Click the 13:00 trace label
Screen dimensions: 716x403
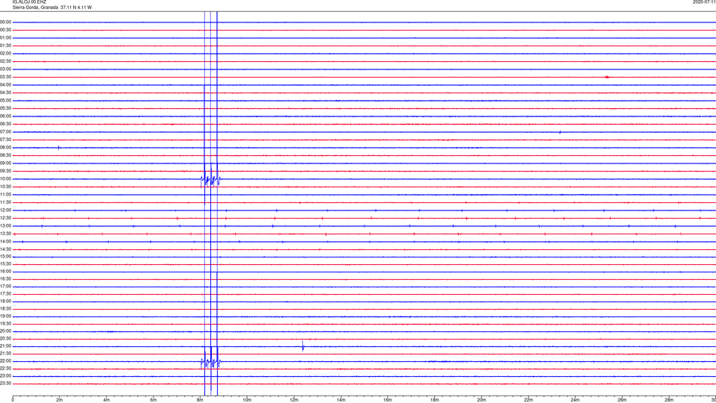pyautogui.click(x=6, y=225)
